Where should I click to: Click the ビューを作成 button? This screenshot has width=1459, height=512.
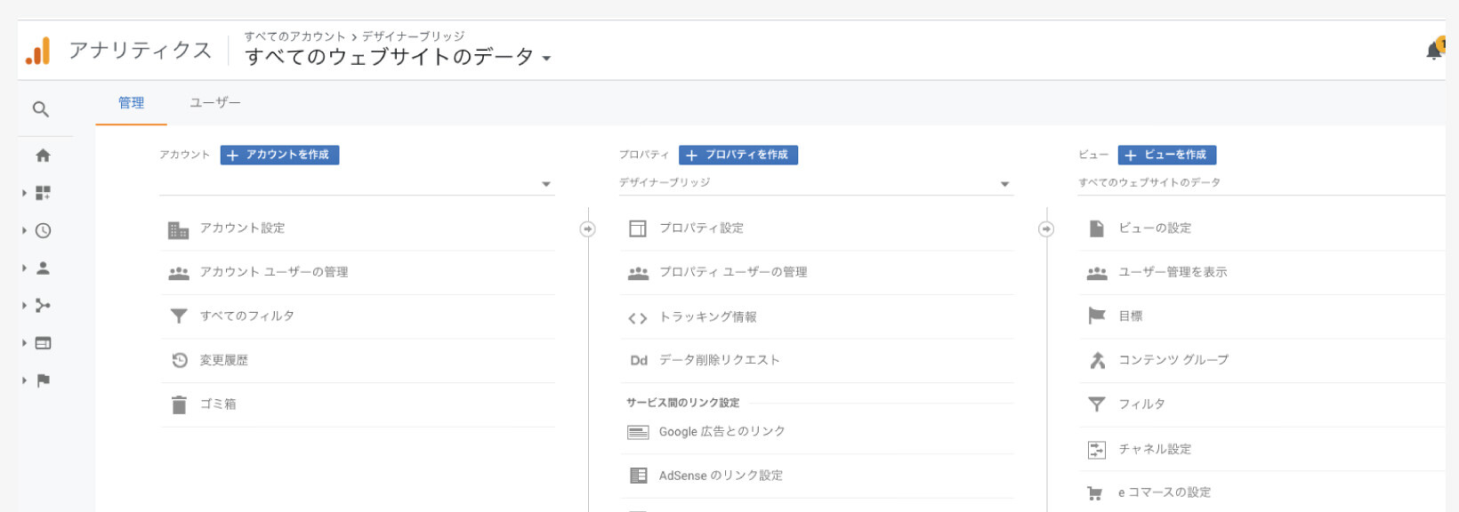tap(1166, 155)
